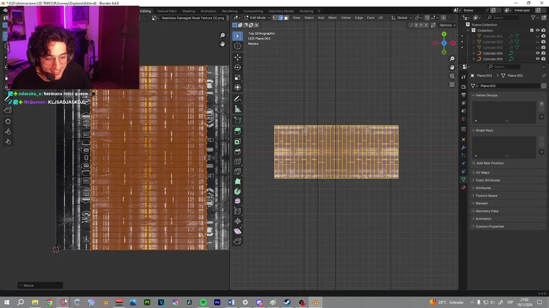Uncheck the Collection exclude checkbox
The width and height of the screenshot is (549, 308).
532,30
